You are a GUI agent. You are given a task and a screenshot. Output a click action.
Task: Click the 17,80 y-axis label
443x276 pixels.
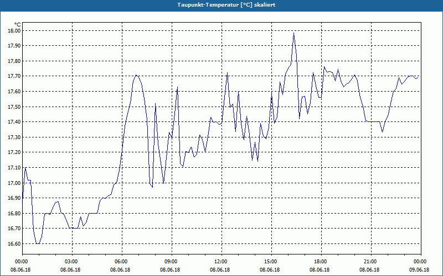coord(13,61)
